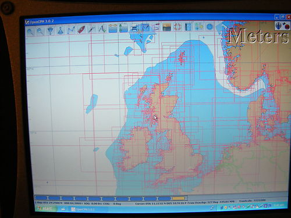The image size is (291, 218).
Task: Toggle Auto Follow with red boat icon
Action: coord(81,30)
